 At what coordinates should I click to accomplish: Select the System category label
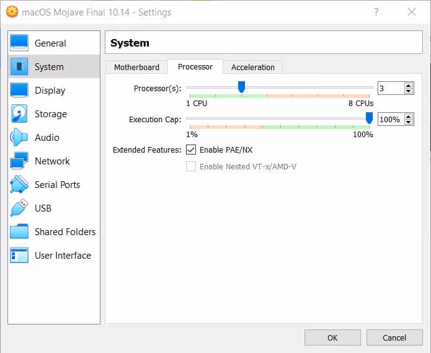coord(49,67)
